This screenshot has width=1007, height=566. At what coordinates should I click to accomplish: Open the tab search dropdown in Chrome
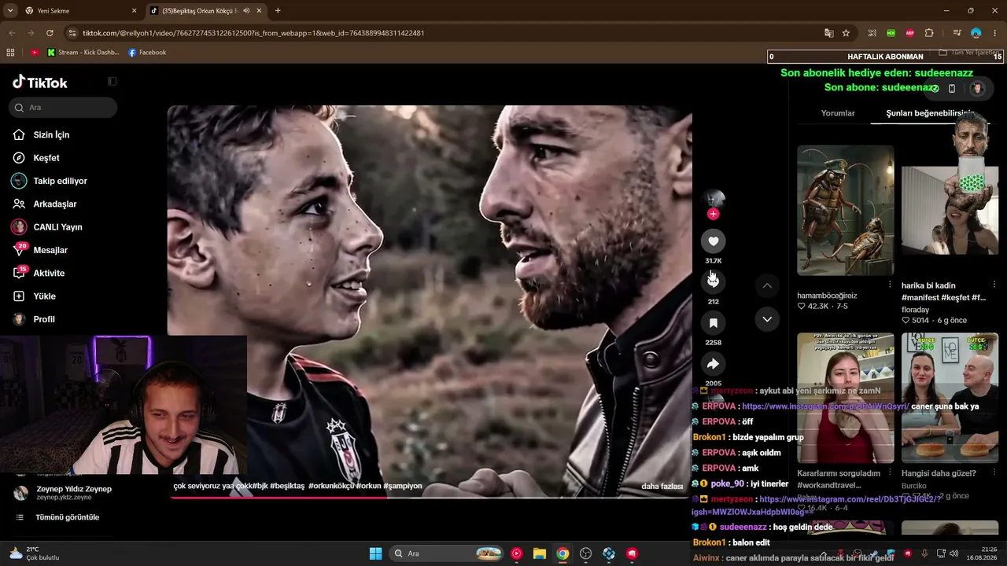[10, 11]
